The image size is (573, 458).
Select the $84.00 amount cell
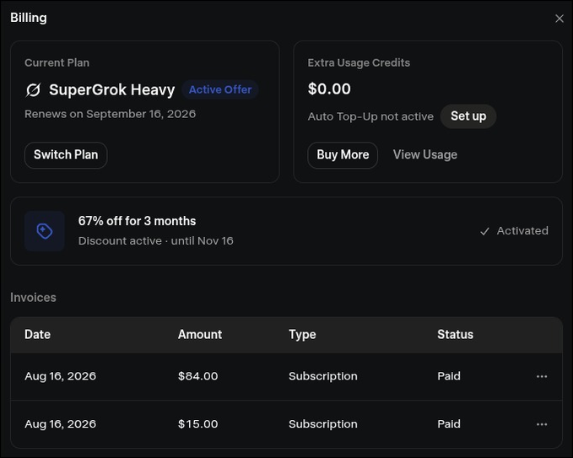[197, 376]
